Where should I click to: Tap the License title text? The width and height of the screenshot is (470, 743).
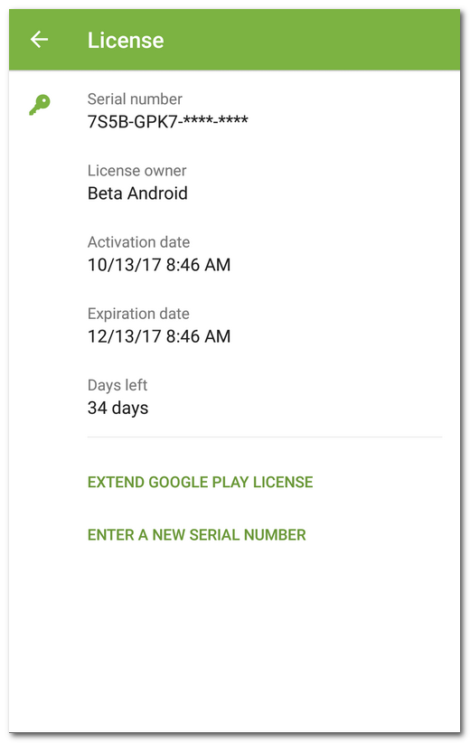[x=126, y=41]
